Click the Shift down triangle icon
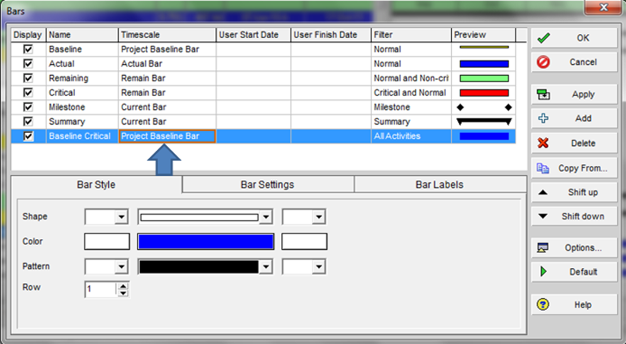This screenshot has height=344, width=626. point(543,216)
